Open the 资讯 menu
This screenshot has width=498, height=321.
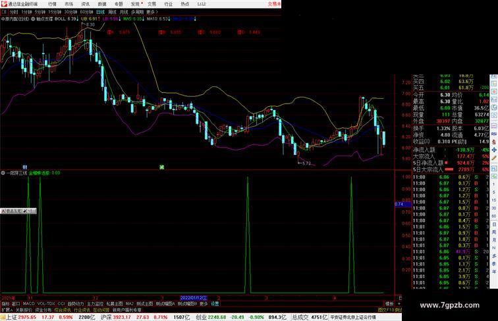coord(86,4)
